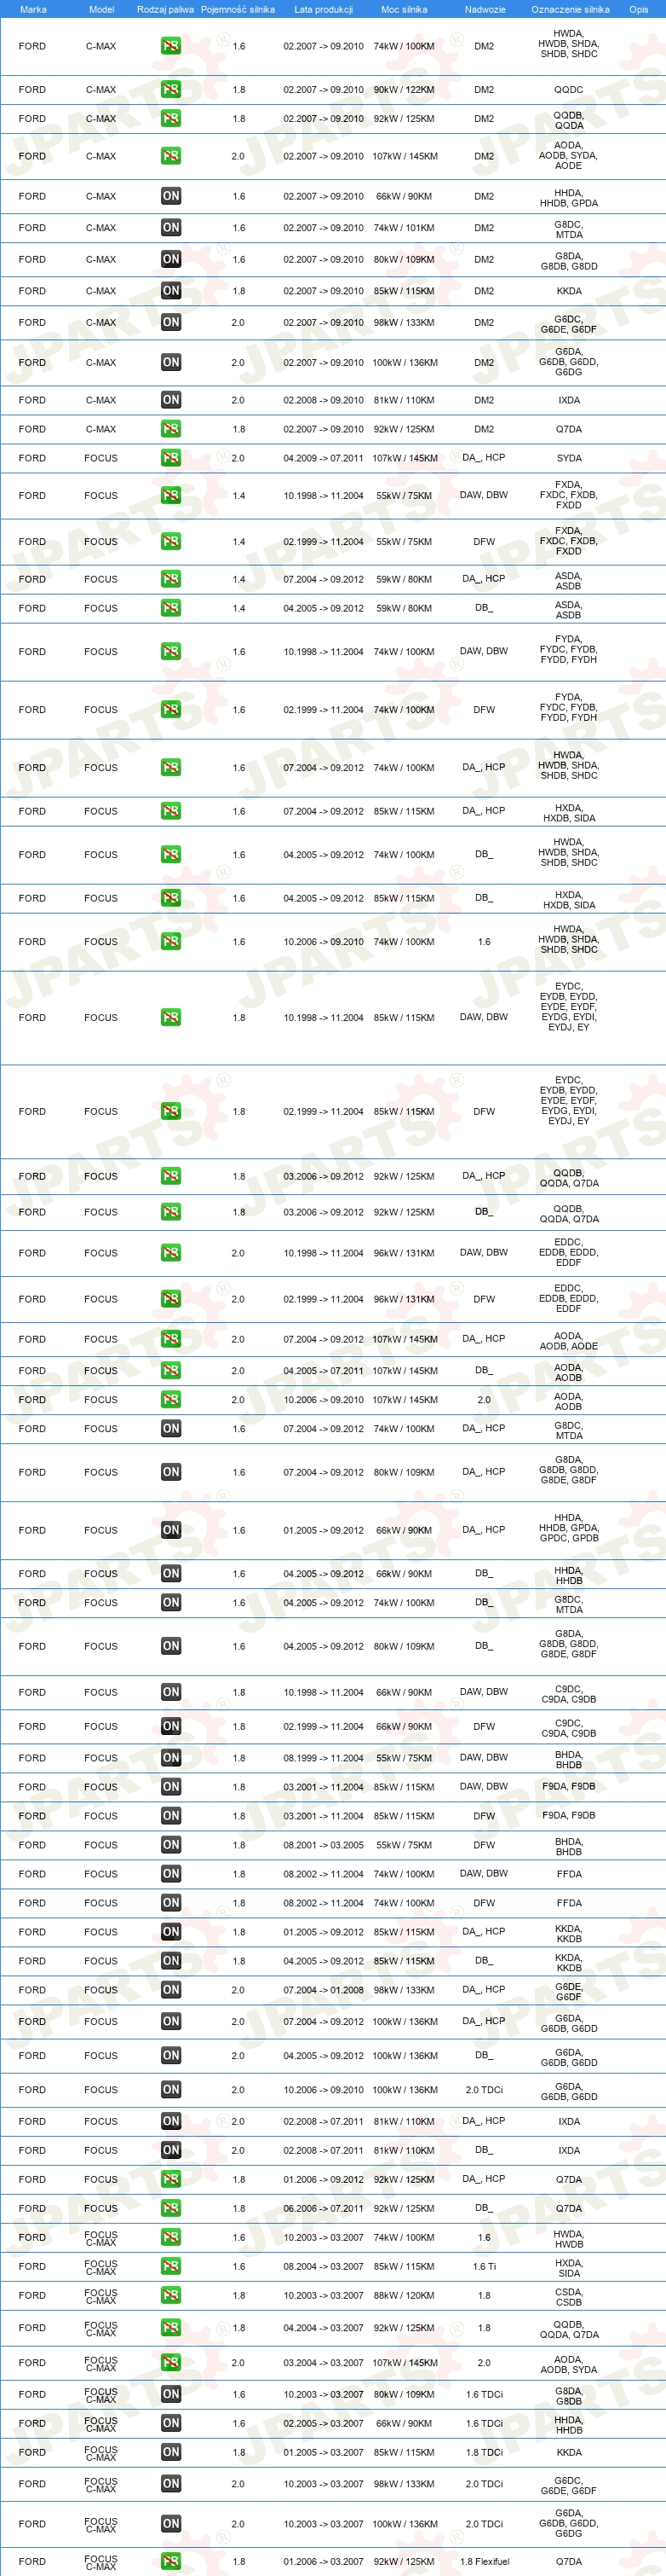Select production years 08.2004 -> 03.2007
This screenshot has width=666, height=2576.
click(324, 2266)
